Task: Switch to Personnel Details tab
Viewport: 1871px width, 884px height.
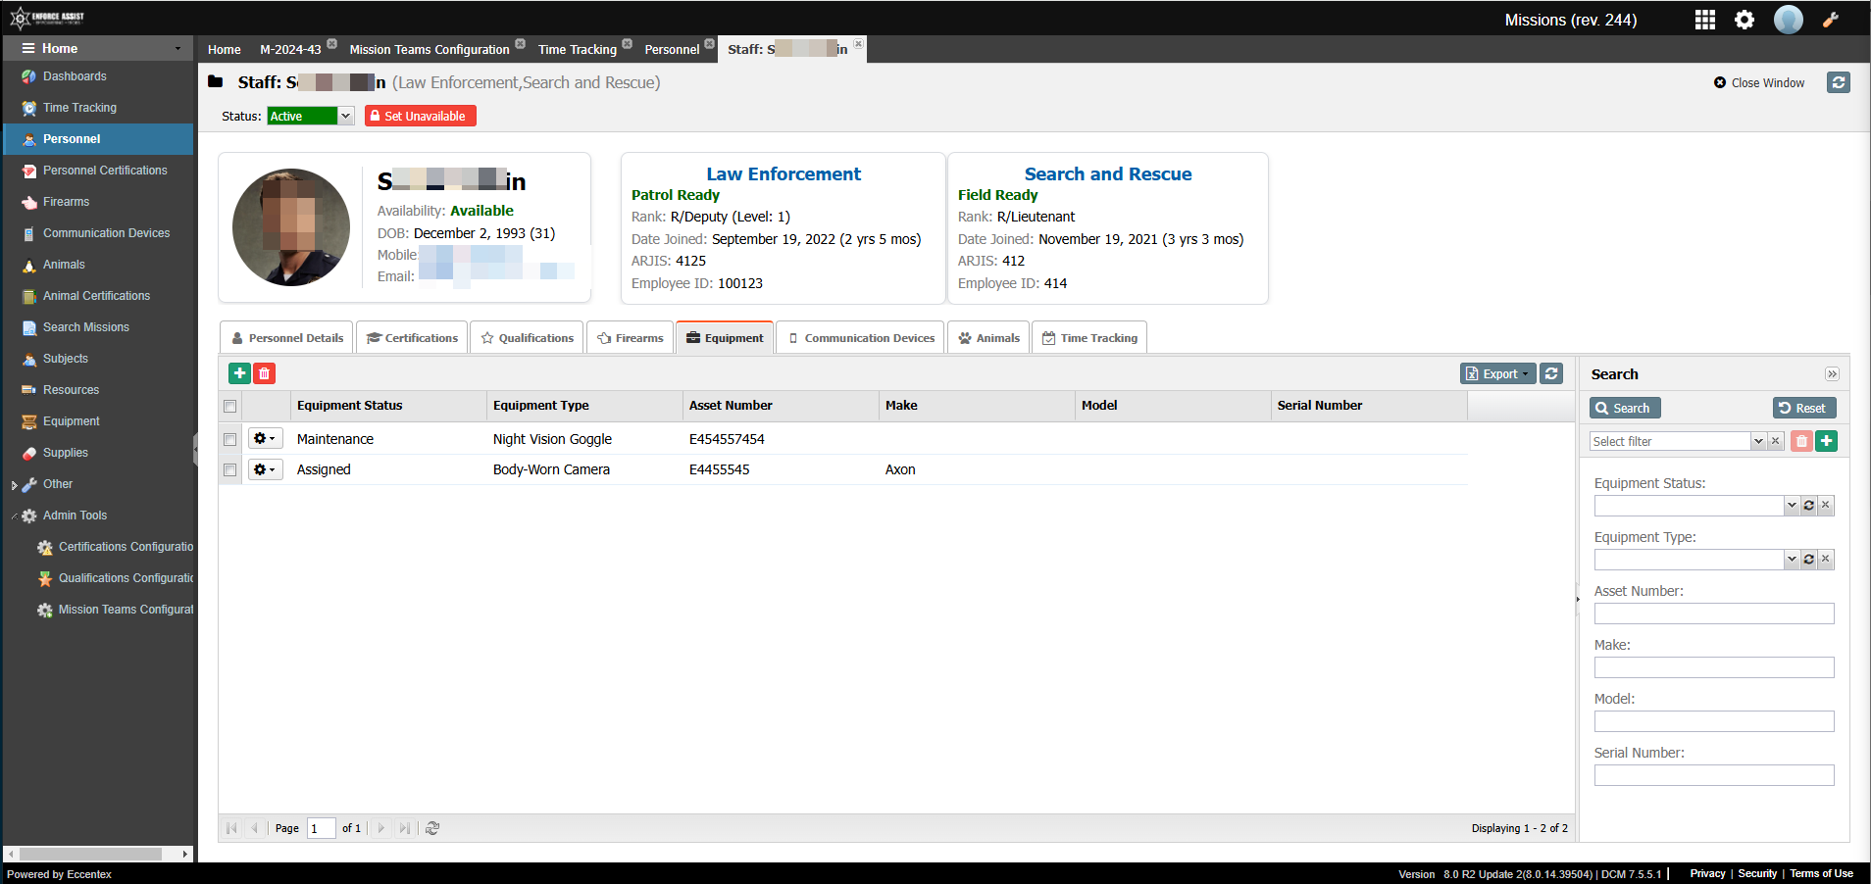Action: point(286,338)
